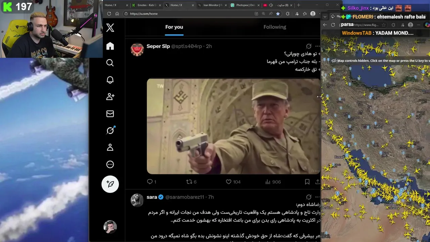
Task: View analytics of Seper Slp's tweet
Action: coord(273,182)
